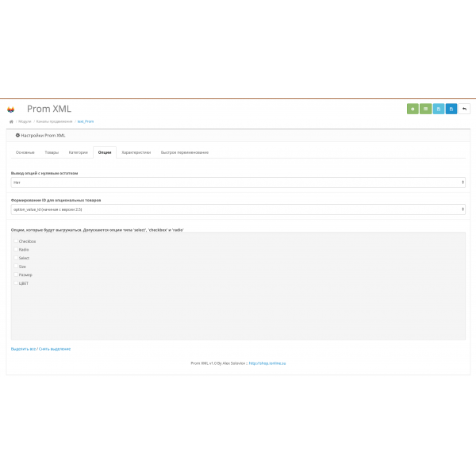Viewport: 476px width, 476px height.
Task: Open the test_Prom breadcrumb link
Action: (x=86, y=121)
